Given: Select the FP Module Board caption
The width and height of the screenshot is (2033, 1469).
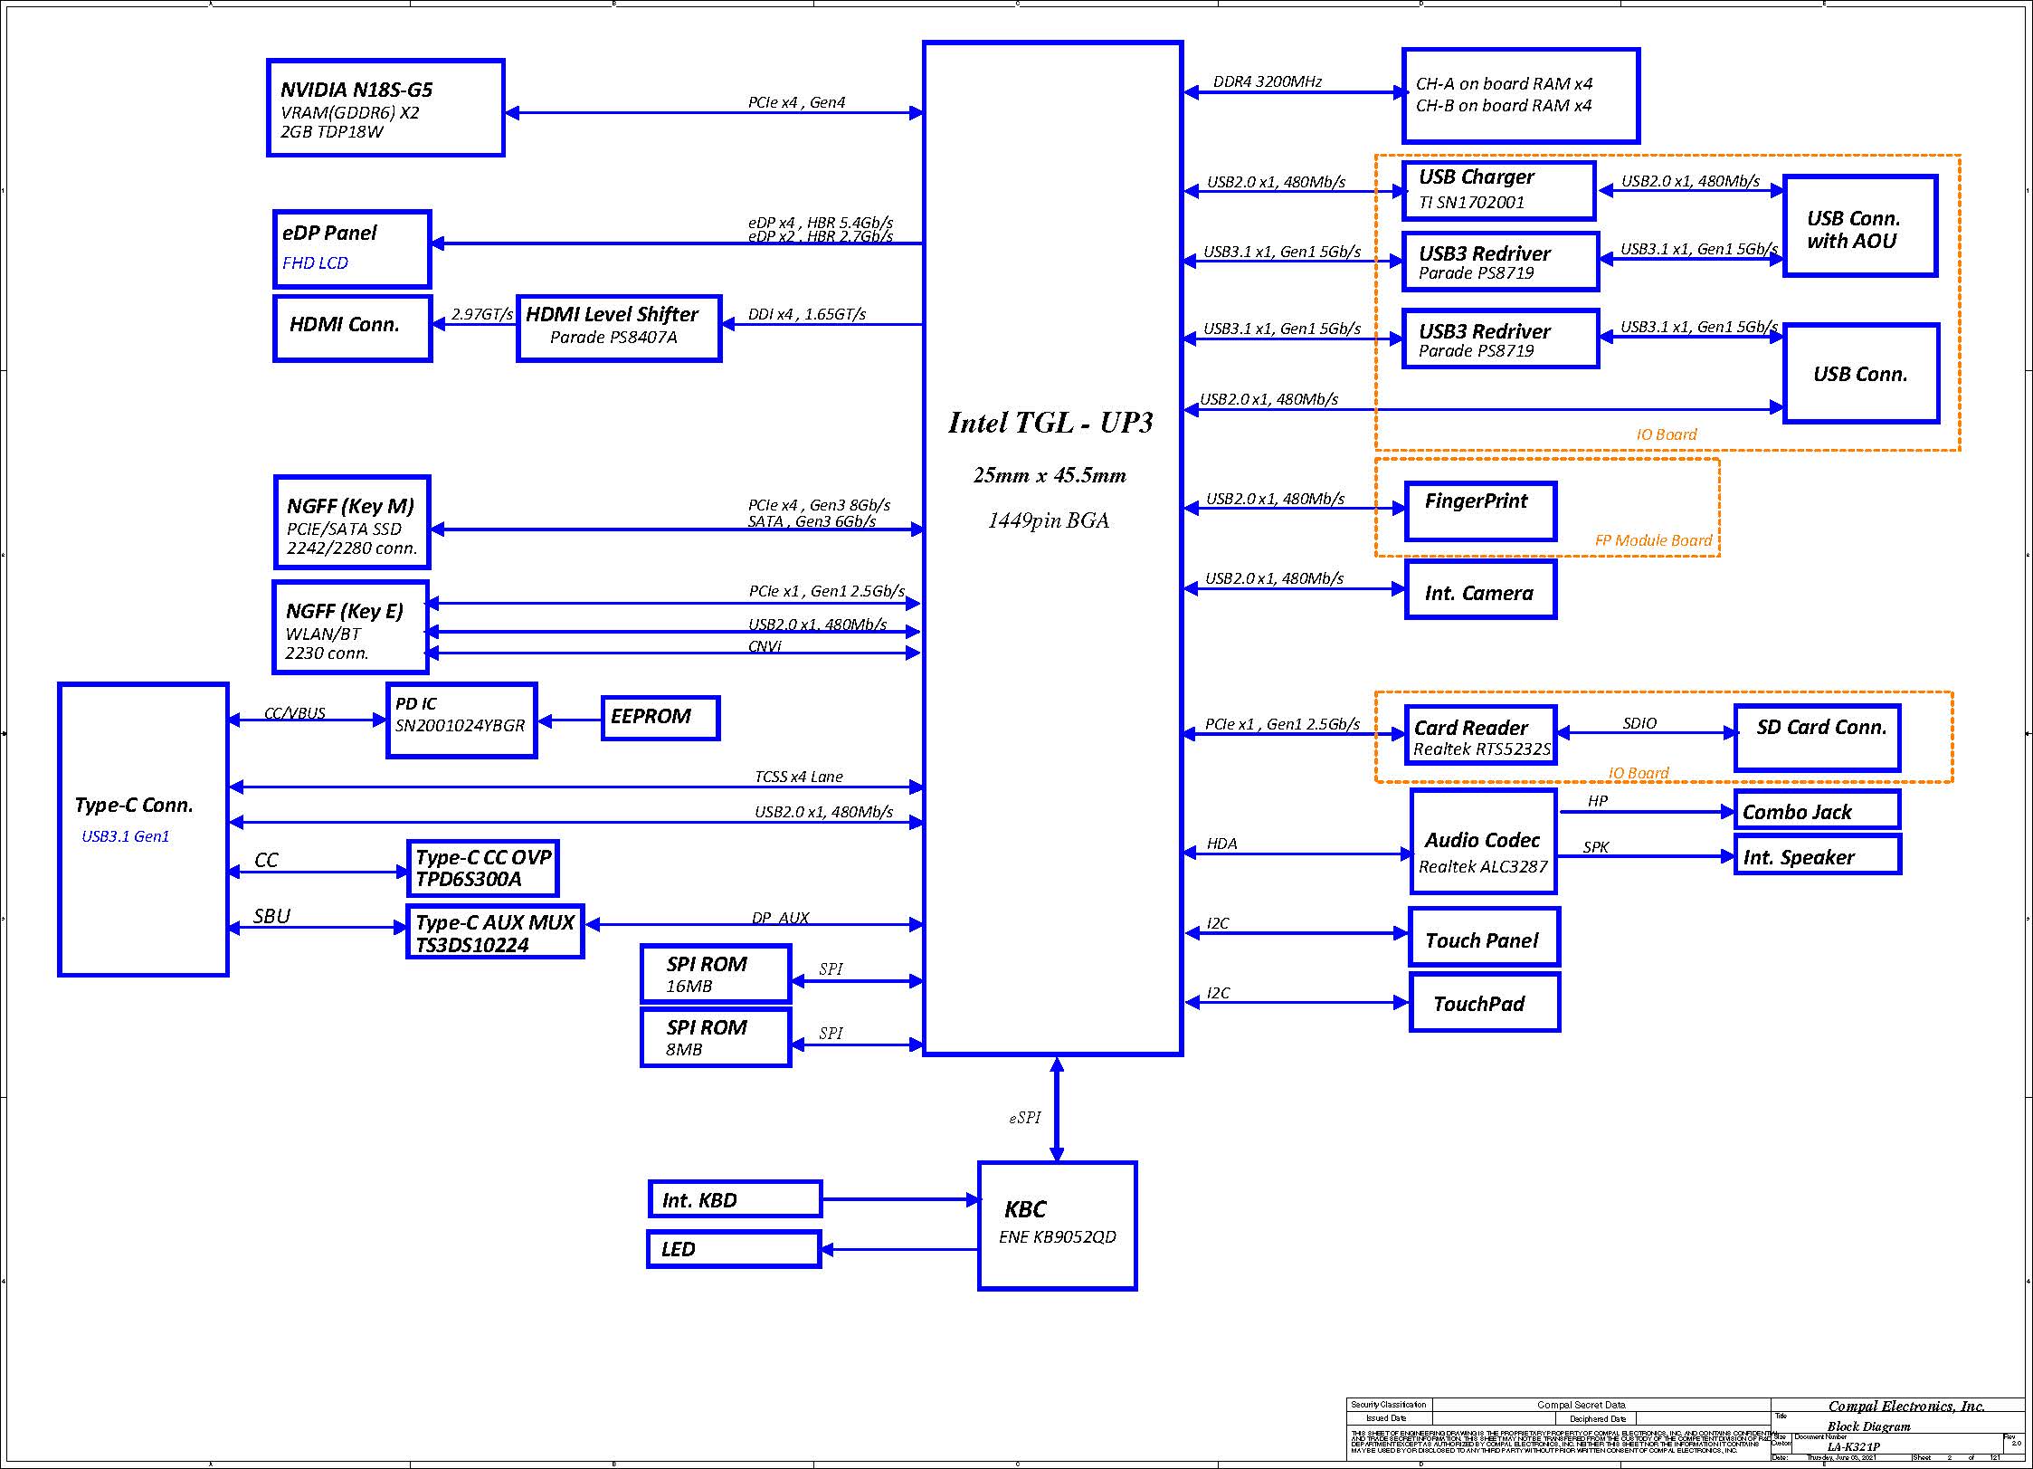Looking at the screenshot, I should tap(1653, 540).
